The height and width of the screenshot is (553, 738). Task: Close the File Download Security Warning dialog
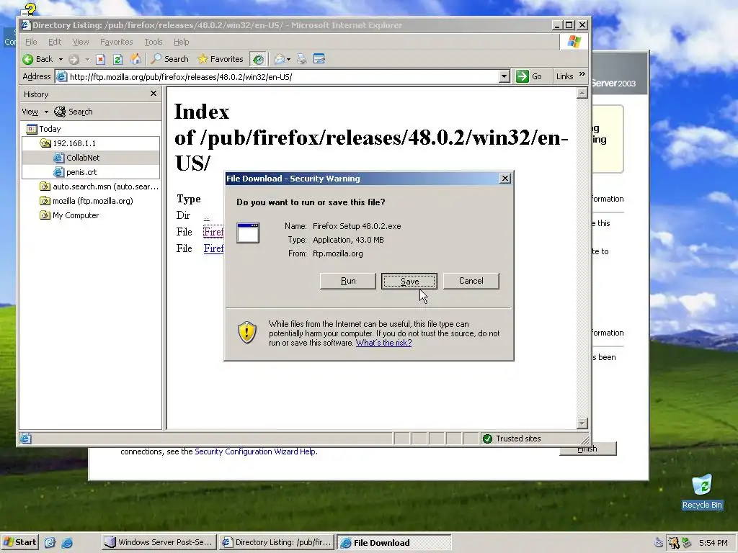(x=505, y=179)
